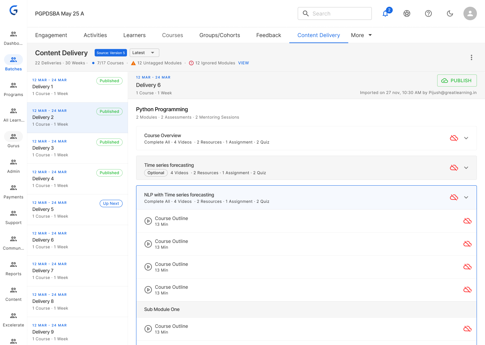Play the fourth Course Outline video icon
Image resolution: width=485 pixels, height=345 pixels.
point(148,290)
